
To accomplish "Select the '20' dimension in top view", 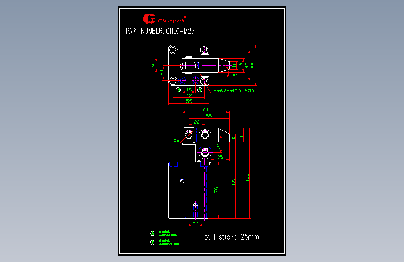I will point(162,73).
